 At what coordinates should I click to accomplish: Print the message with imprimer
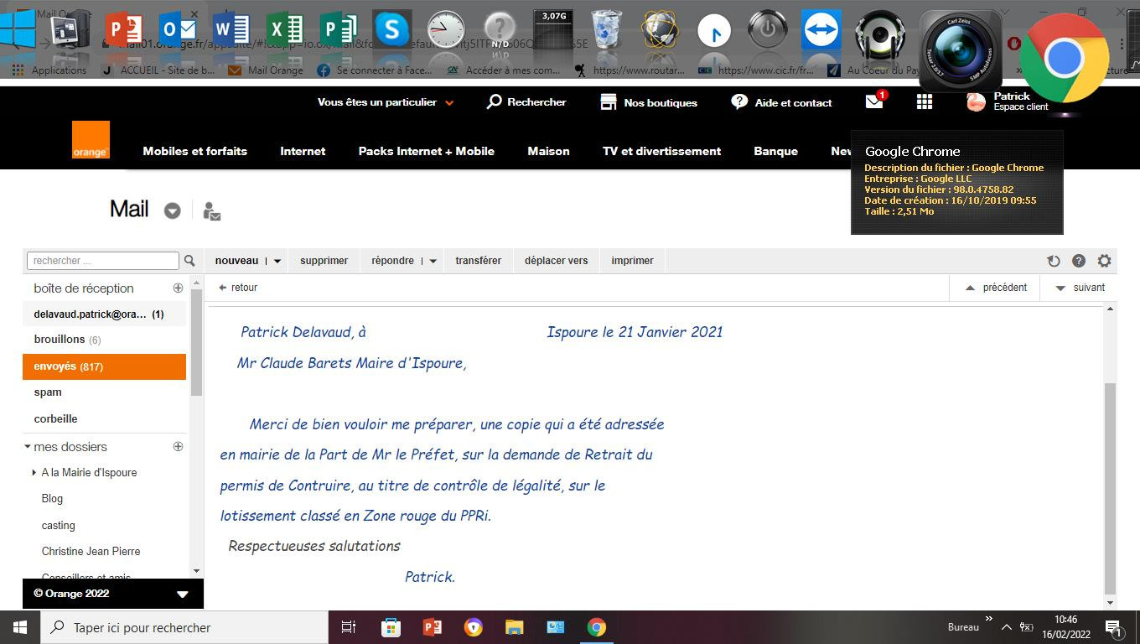tap(632, 261)
